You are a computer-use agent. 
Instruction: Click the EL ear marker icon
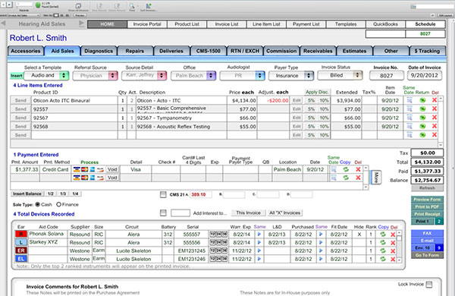pyautogui.click(x=21, y=259)
